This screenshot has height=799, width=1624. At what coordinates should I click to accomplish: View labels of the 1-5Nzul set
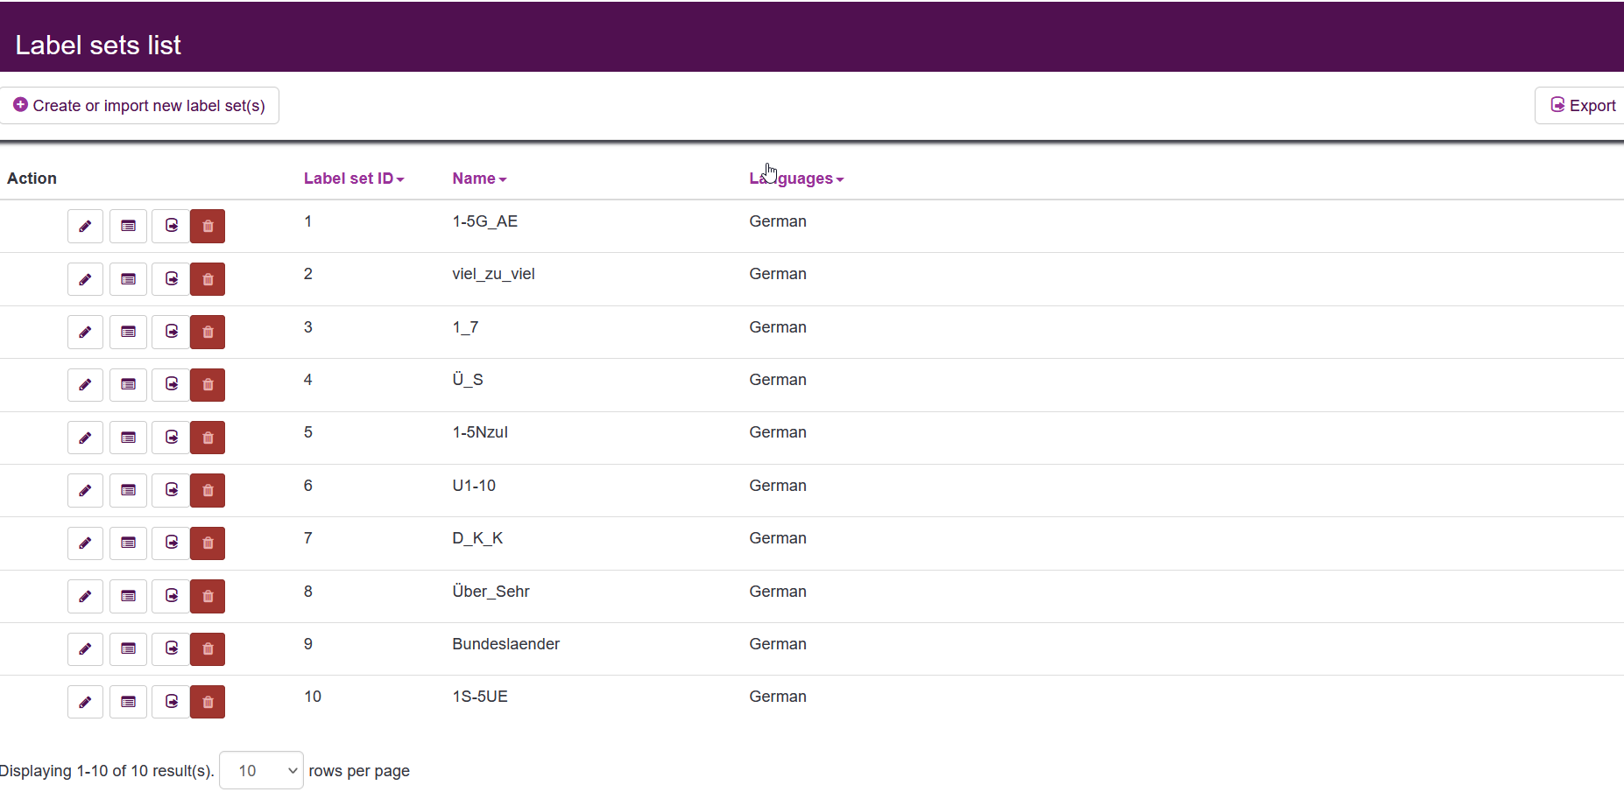[x=128, y=438]
